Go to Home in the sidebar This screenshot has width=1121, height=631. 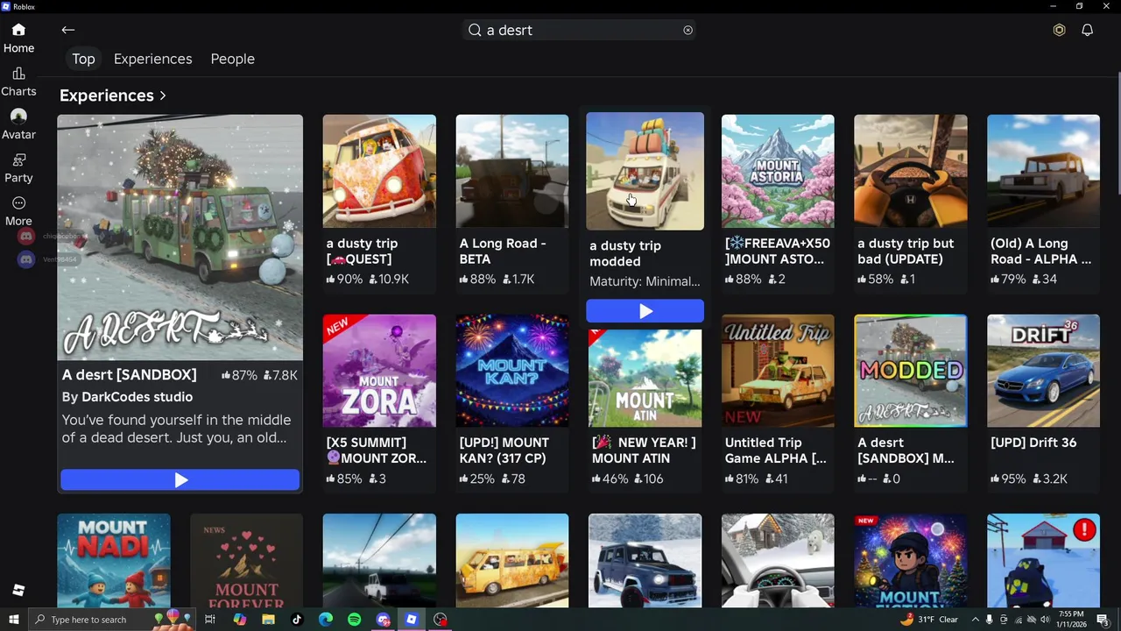pos(18,39)
